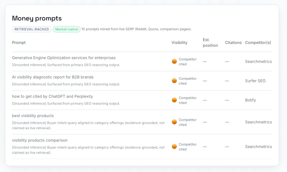Click the Citations column header

coord(233,42)
